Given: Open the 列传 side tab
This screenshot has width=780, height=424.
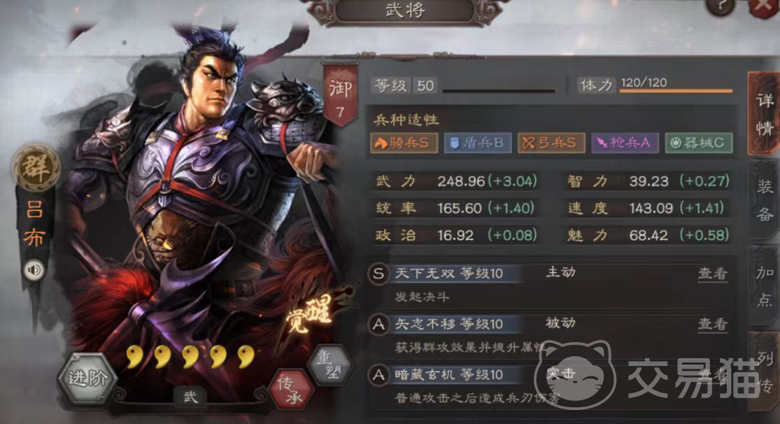Looking at the screenshot, I should (x=765, y=372).
